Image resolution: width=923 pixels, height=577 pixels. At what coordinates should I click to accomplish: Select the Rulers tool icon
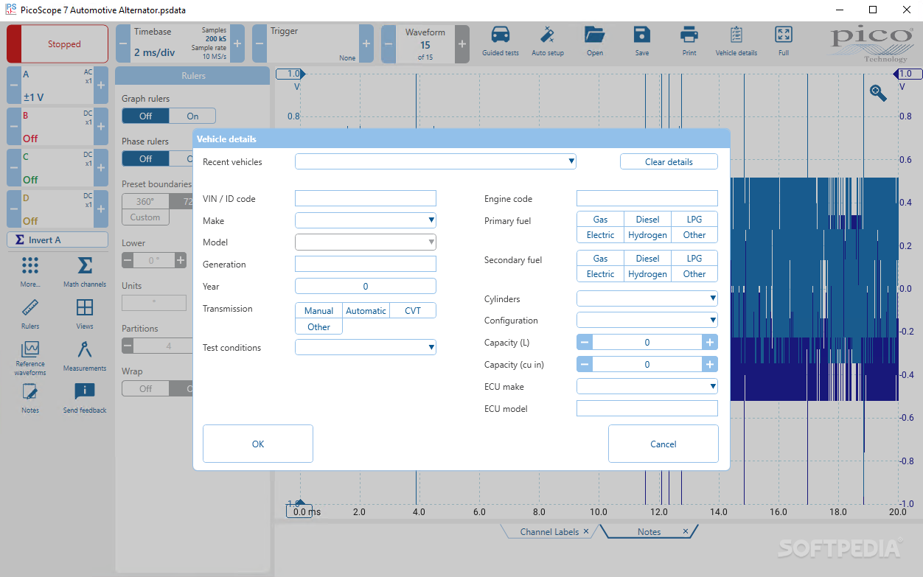tap(30, 308)
